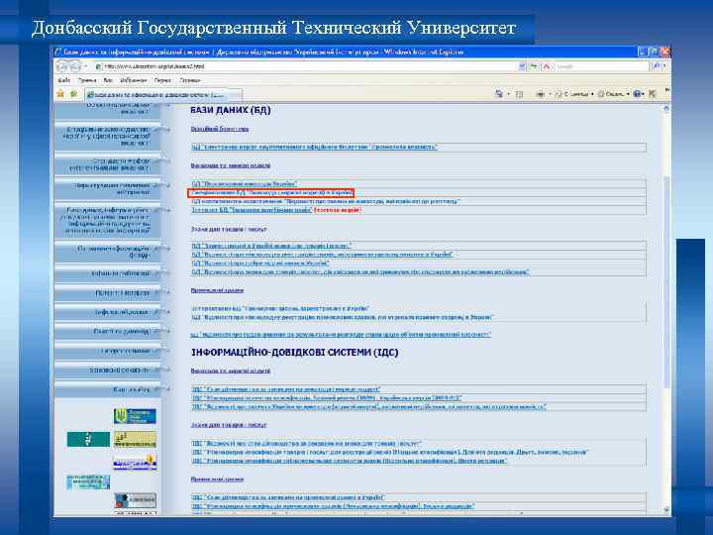This screenshot has width=713, height=535.
Task: Click the red '(тестова версія)' text
Action: pyautogui.click(x=338, y=210)
